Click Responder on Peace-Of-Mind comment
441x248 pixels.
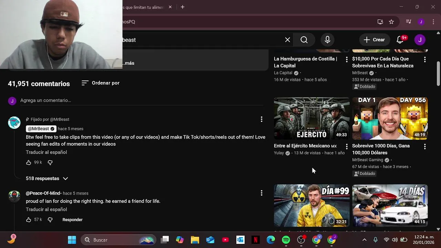point(72,220)
